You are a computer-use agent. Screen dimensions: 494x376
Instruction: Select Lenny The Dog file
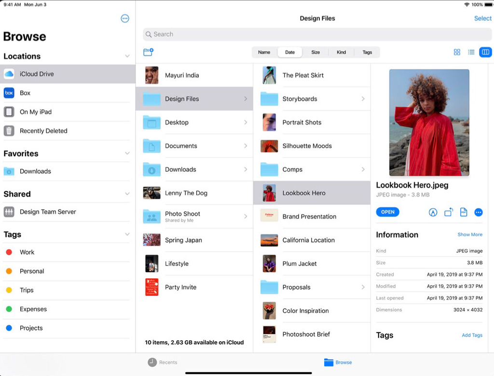[194, 193]
